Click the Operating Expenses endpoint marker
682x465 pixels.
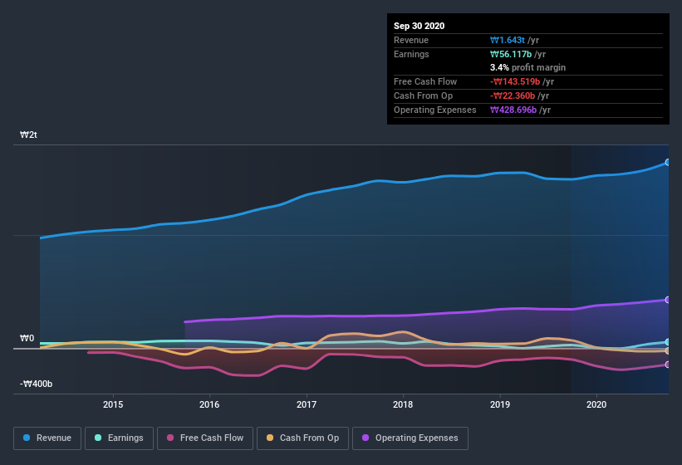[x=668, y=300]
